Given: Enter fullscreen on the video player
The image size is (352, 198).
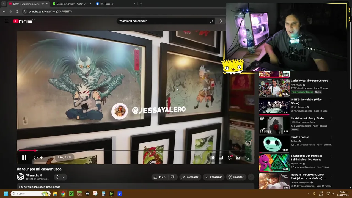Looking at the screenshot, I should (247, 158).
